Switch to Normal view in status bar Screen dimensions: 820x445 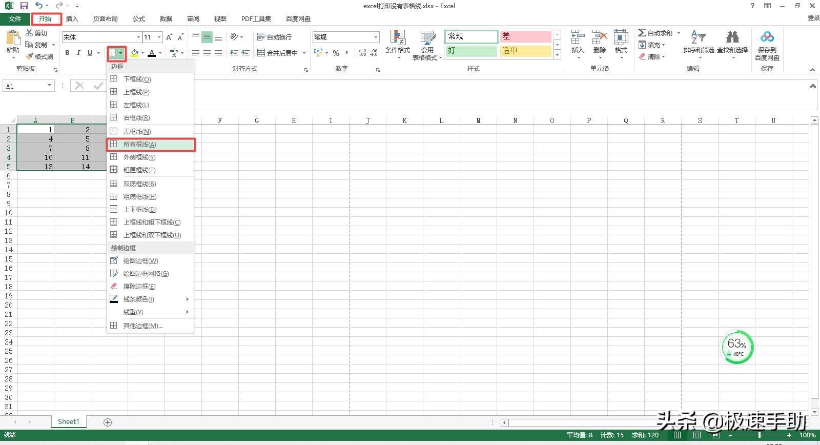[678, 435]
